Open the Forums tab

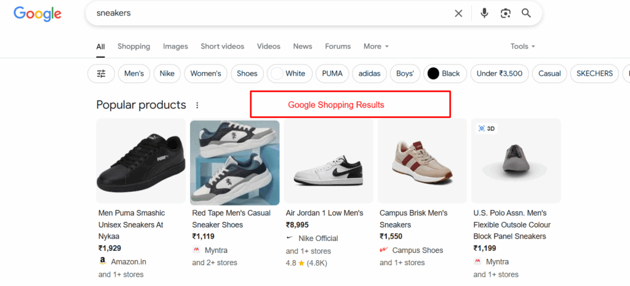pos(338,46)
